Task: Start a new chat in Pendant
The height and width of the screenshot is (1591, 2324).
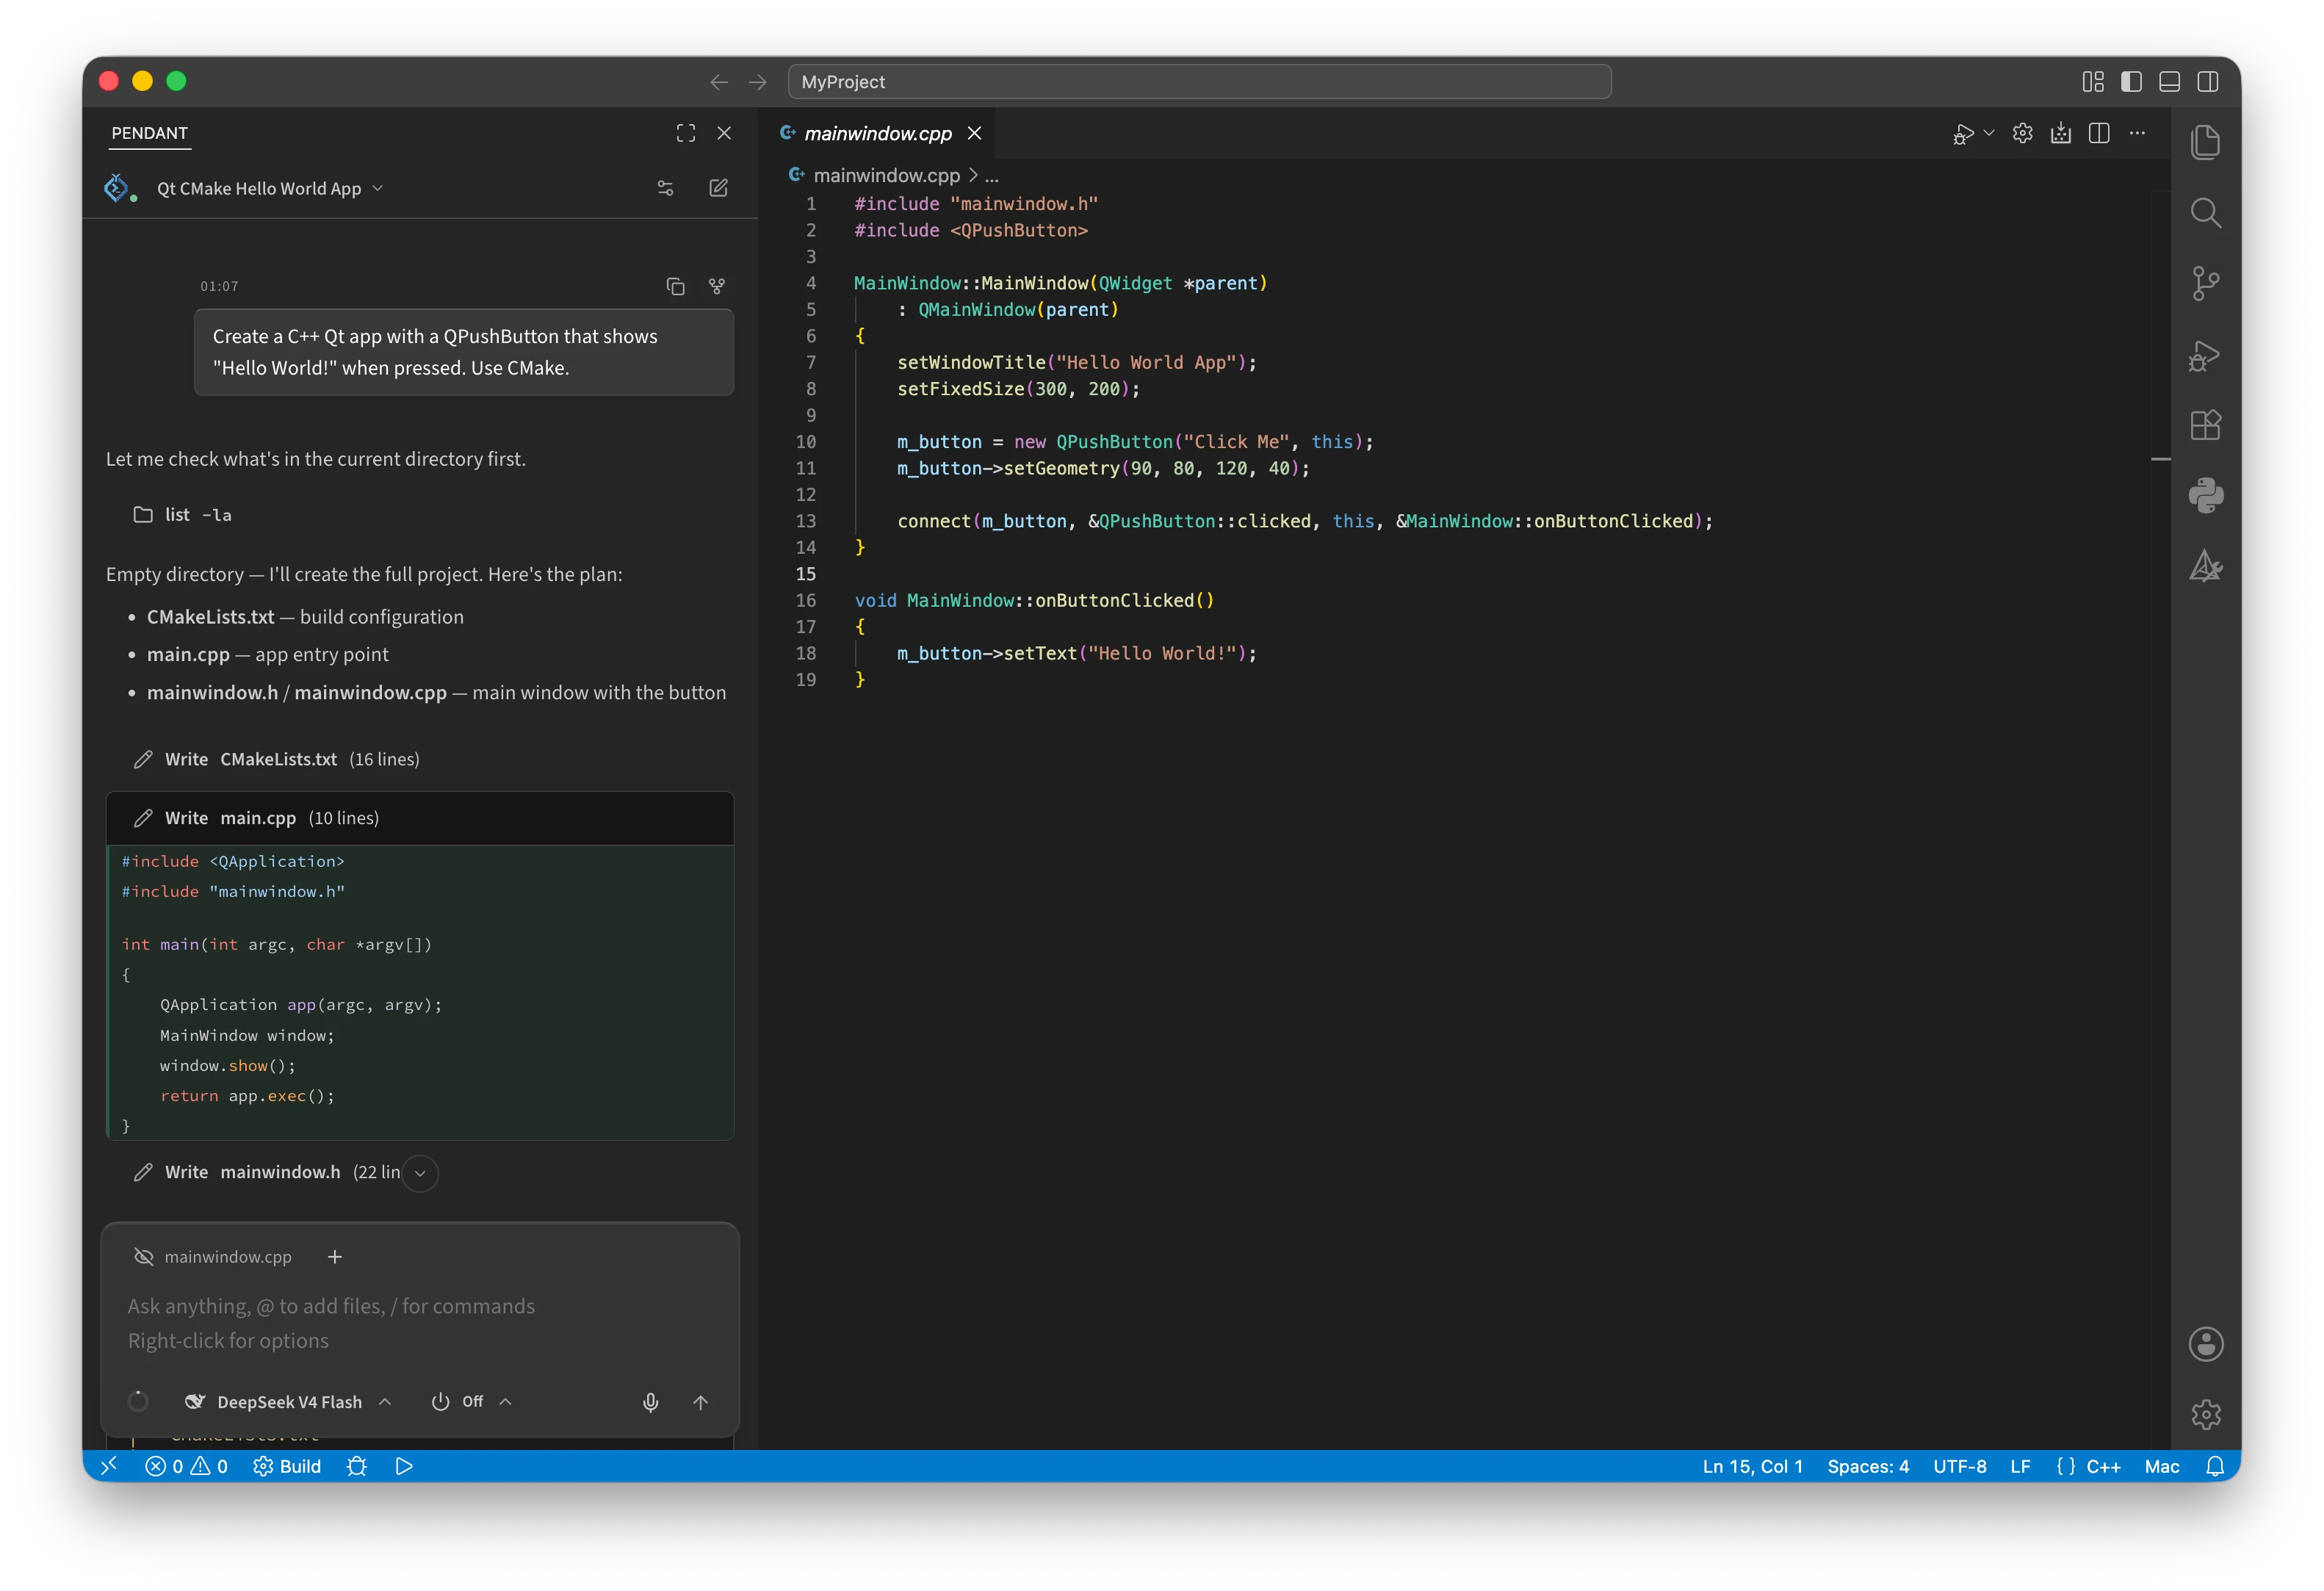Action: point(718,188)
